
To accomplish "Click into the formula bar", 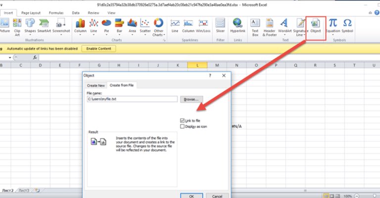I will (x=209, y=58).
